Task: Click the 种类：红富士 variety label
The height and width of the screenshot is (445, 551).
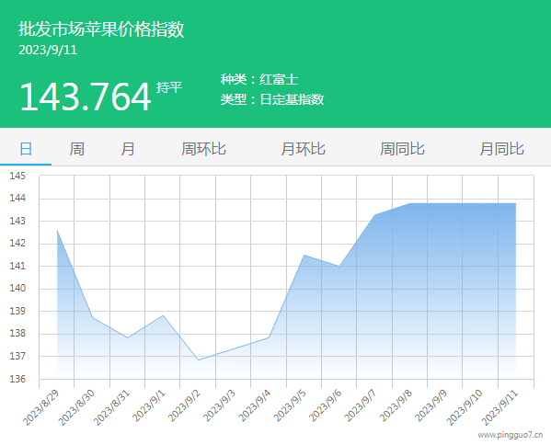Action: (x=259, y=79)
